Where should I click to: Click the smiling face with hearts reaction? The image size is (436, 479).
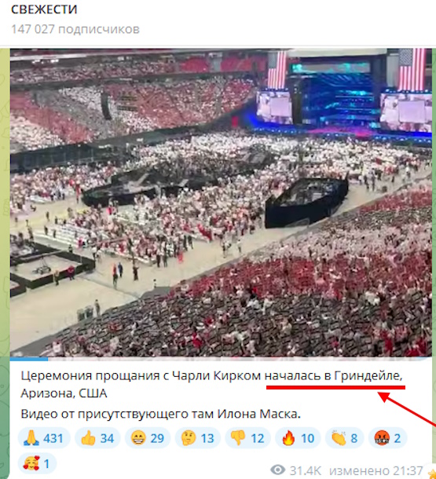click(x=37, y=463)
